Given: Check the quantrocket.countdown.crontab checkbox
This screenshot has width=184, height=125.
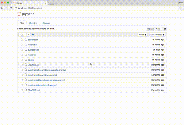Looking at the screenshot, I should click(x=22, y=75).
